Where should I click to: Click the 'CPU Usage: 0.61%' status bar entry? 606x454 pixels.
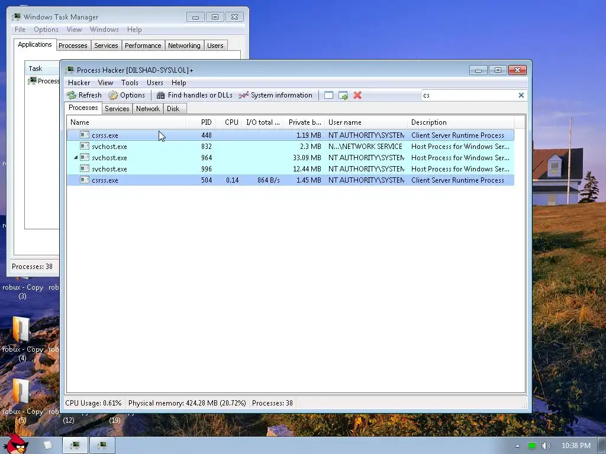pyautogui.click(x=93, y=403)
